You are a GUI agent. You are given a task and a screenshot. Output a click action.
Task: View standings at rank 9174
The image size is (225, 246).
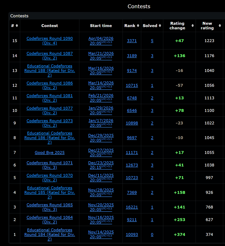[132, 71]
